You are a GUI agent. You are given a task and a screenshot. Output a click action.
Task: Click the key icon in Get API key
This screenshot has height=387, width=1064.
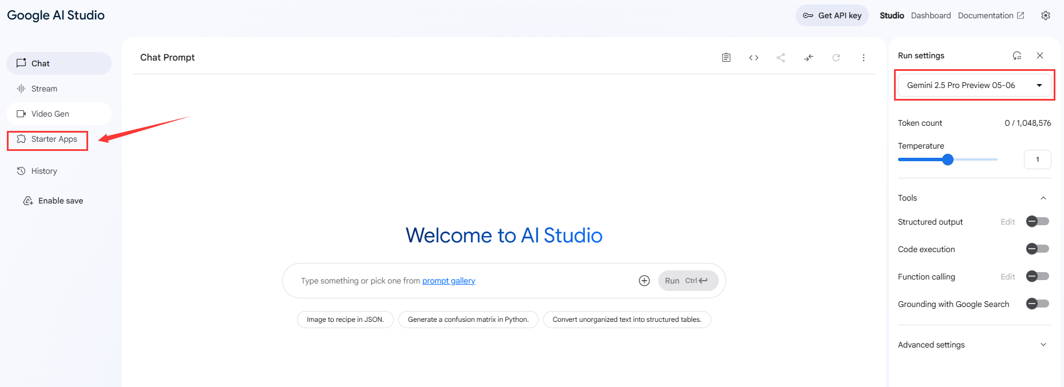(808, 15)
